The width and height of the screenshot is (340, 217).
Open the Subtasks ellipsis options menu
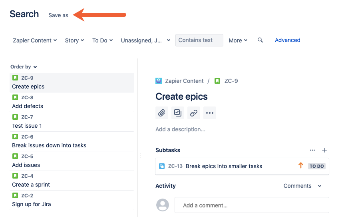pos(312,150)
